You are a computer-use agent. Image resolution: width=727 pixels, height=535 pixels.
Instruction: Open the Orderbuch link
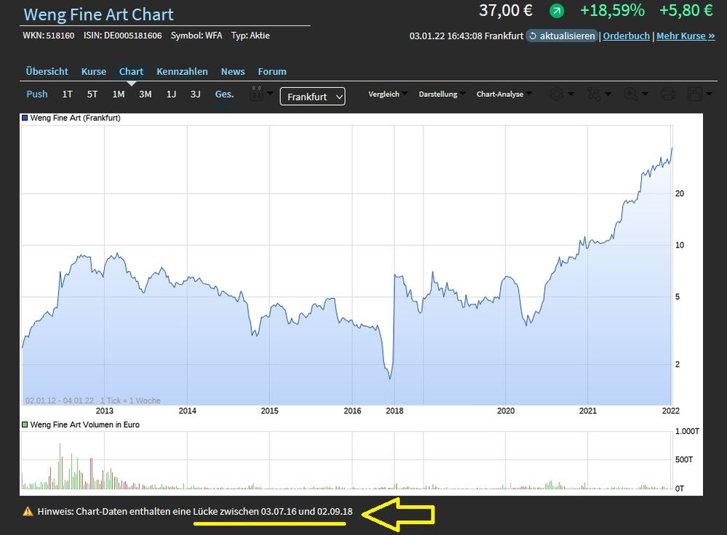[626, 36]
